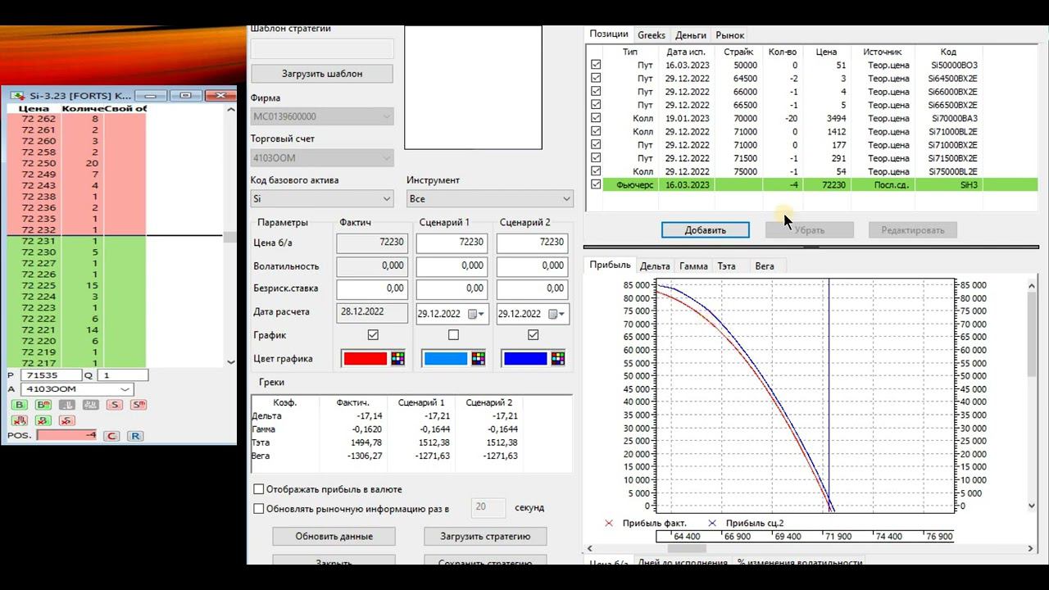This screenshot has height=590, width=1049.
Task: Toggle checkbox for position Si50000BO3
Action: [x=596, y=65]
